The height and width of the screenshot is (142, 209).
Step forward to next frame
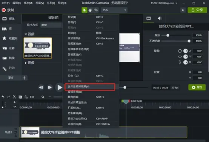(x=49, y=87)
